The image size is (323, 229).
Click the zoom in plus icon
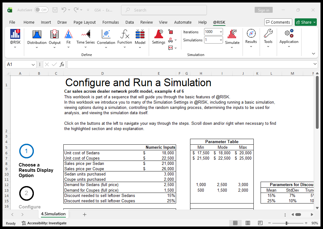pyautogui.click(x=306, y=223)
